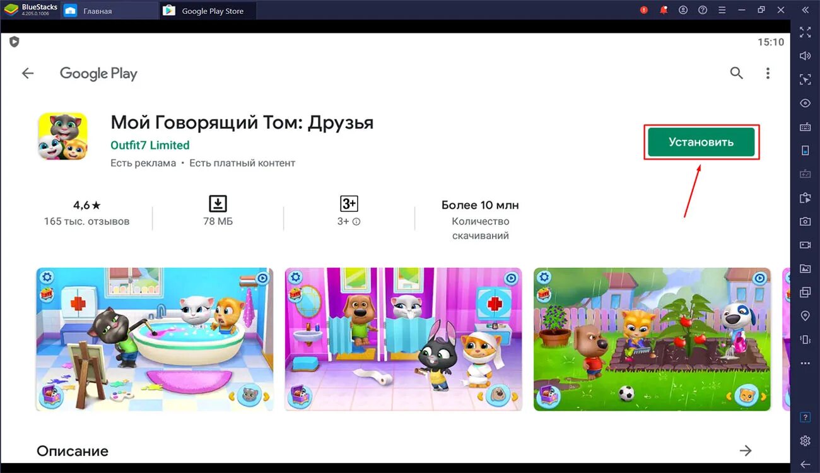The width and height of the screenshot is (820, 473).
Task: Click the download size icon above 78 МБ
Action: point(218,204)
